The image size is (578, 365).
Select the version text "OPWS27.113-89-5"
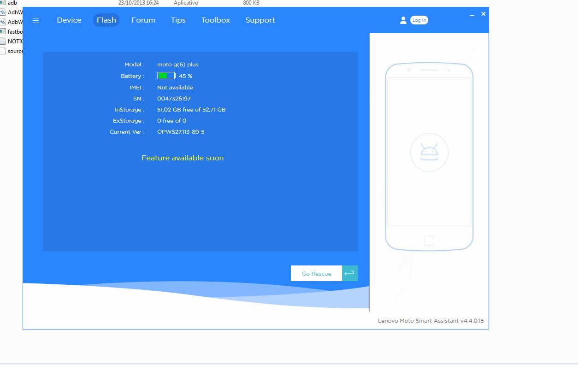tap(181, 132)
